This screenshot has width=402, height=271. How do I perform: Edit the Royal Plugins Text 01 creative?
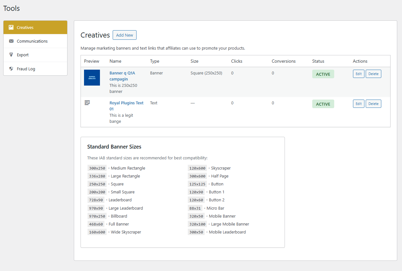coord(358,104)
